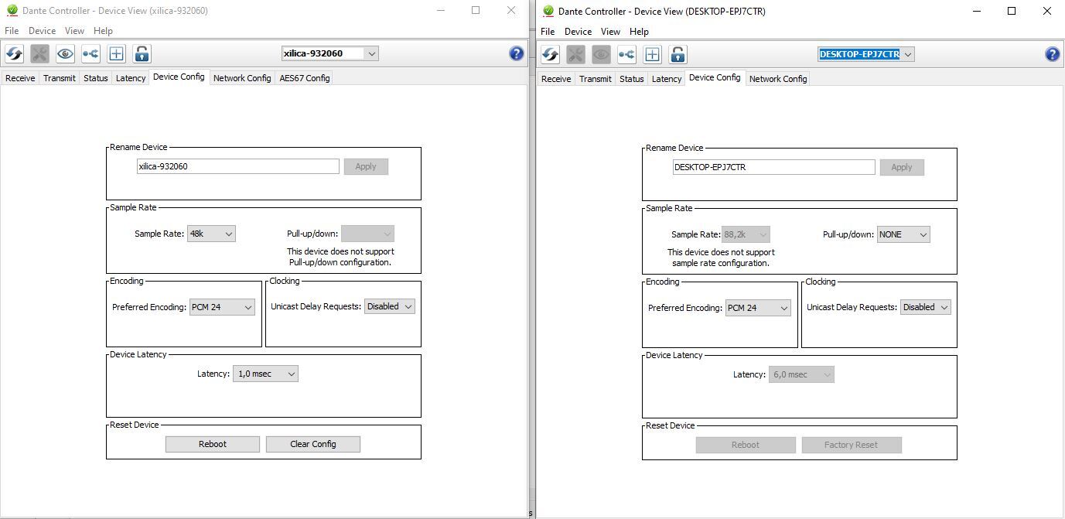1065x519 pixels.
Task: Click Apply button beside DESKTOP-EPJ7CTR name field
Action: click(x=902, y=167)
